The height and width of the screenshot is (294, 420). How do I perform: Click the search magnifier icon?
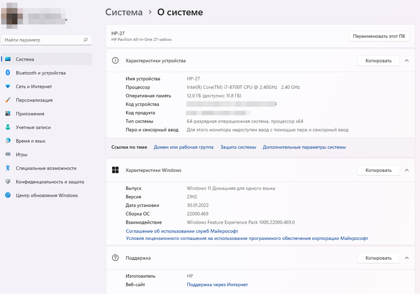click(x=86, y=40)
